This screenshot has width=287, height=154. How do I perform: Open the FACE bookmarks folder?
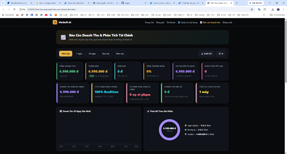coord(101,15)
